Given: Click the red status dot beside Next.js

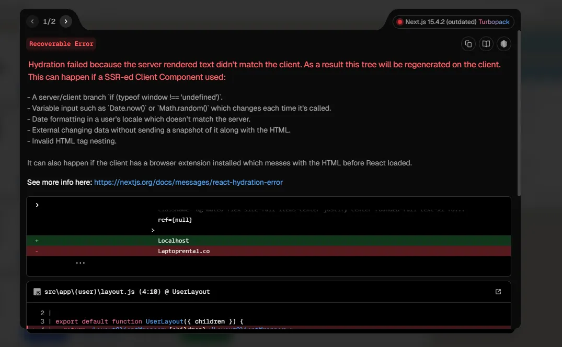Looking at the screenshot, I should [400, 22].
